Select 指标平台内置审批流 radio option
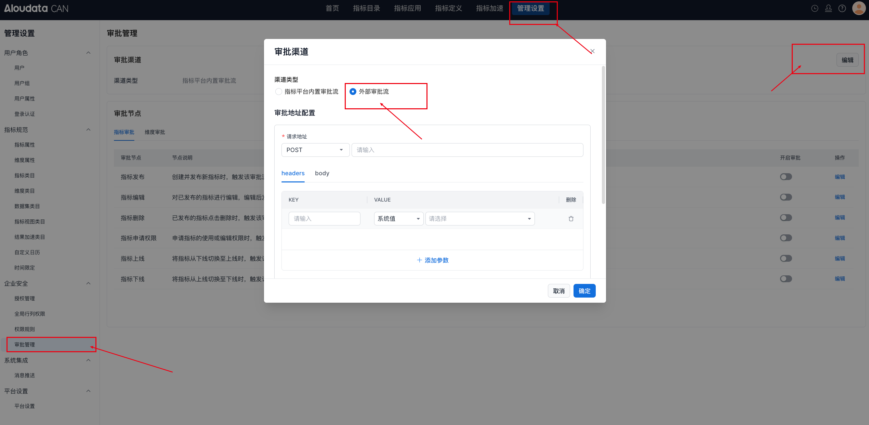This screenshot has width=869, height=425. pyautogui.click(x=279, y=92)
